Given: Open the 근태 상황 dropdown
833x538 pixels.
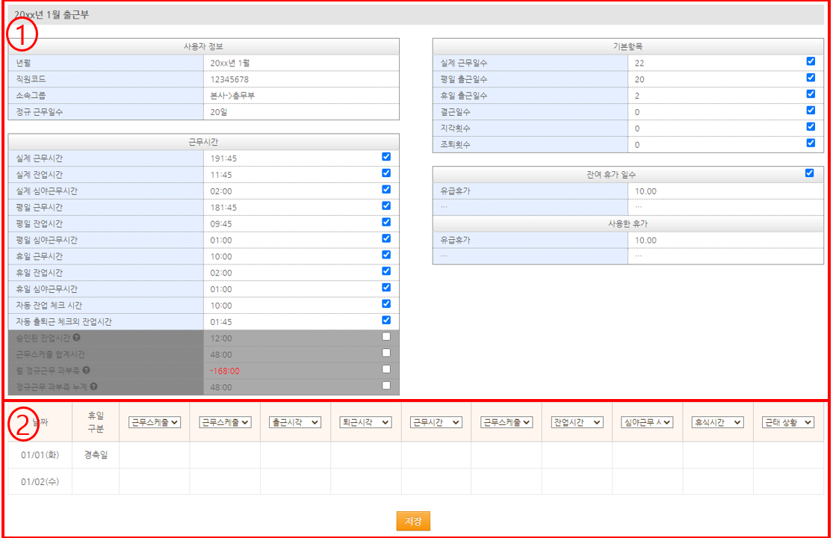Looking at the screenshot, I should [x=787, y=422].
